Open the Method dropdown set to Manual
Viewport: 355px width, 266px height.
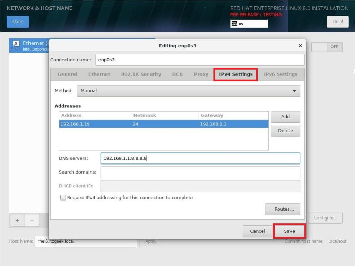pos(188,91)
